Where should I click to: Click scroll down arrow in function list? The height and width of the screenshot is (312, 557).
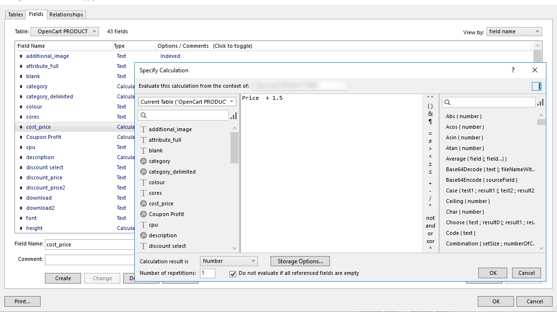click(x=541, y=248)
